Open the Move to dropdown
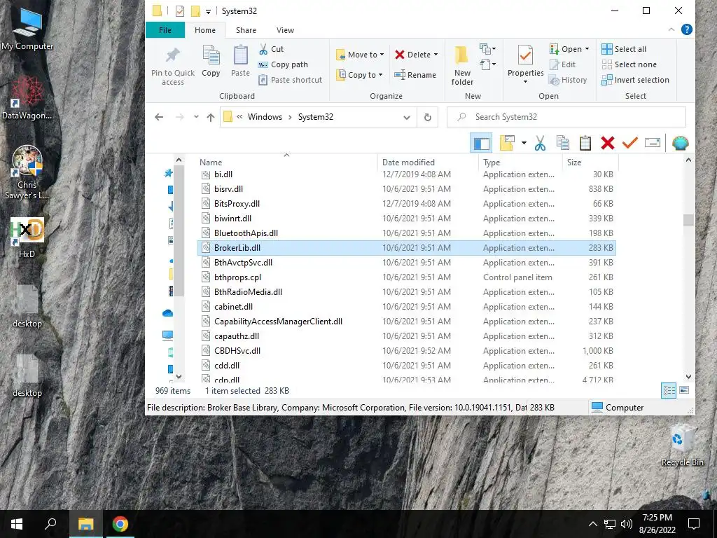 click(360, 55)
